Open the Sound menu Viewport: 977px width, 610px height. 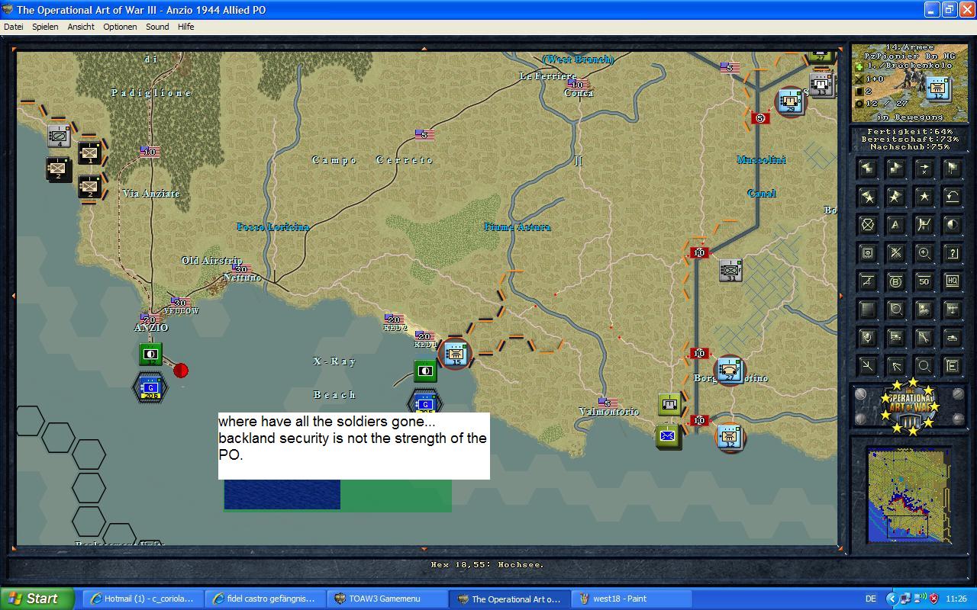[157, 27]
